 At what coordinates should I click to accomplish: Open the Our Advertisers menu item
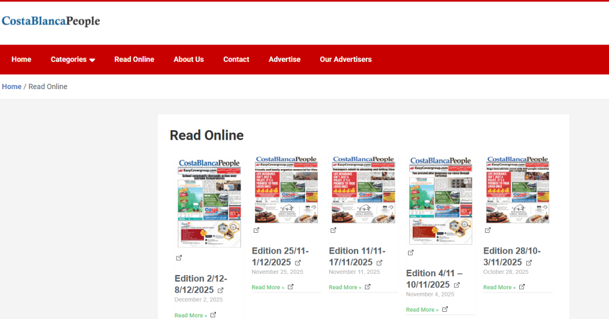(x=346, y=59)
